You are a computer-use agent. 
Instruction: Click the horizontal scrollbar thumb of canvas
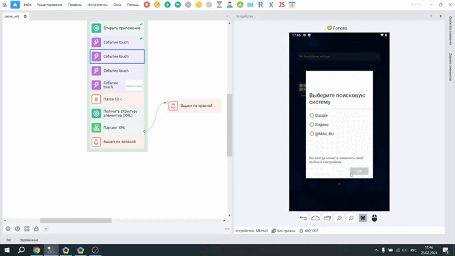(76, 220)
